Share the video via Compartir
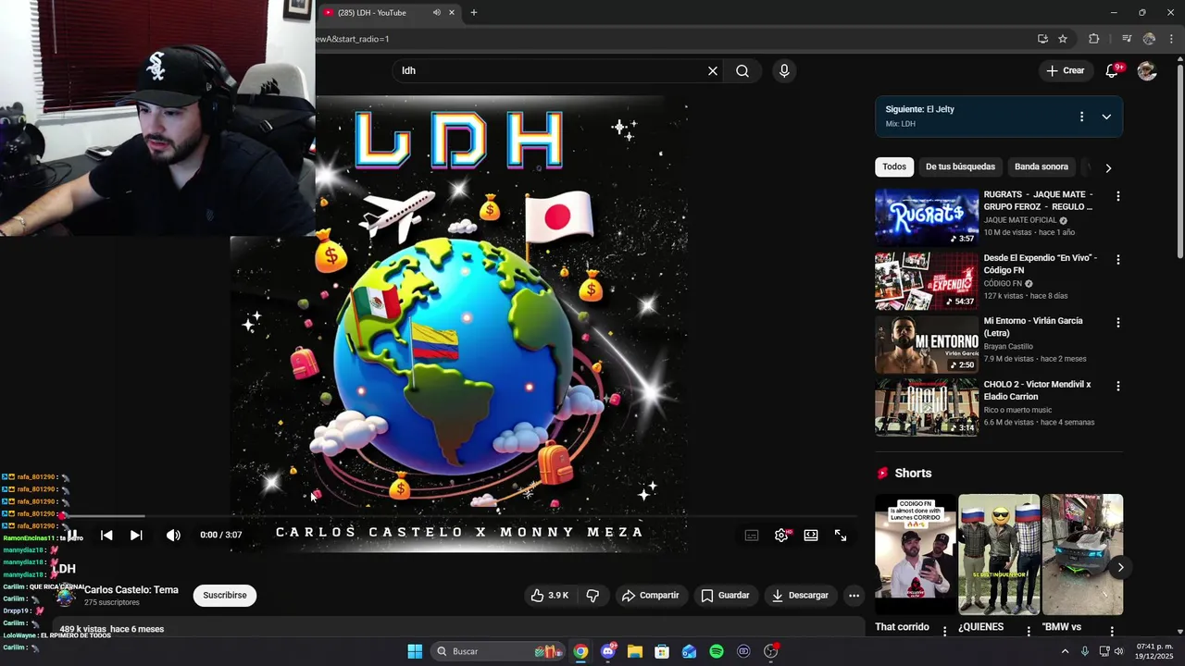Viewport: 1185px width, 666px height. [x=650, y=596]
